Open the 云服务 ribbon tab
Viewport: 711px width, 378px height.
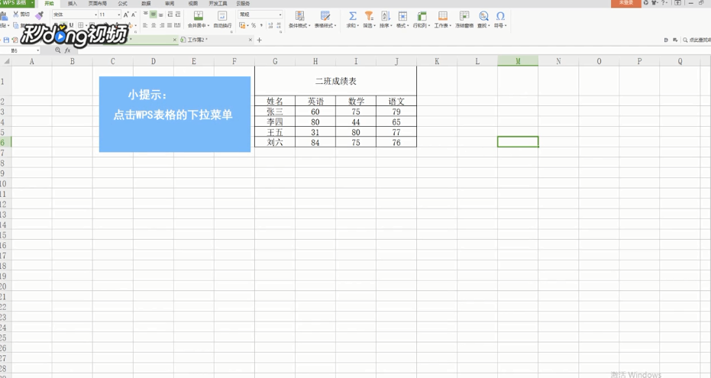243,3
